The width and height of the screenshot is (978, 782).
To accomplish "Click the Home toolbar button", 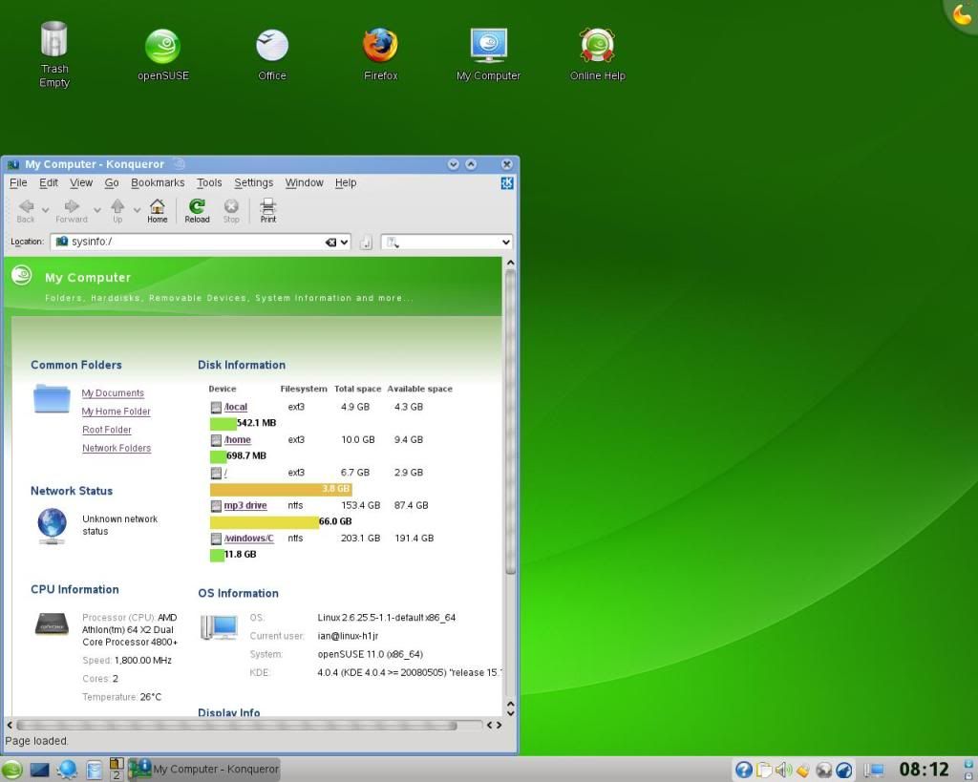I will tap(158, 211).
